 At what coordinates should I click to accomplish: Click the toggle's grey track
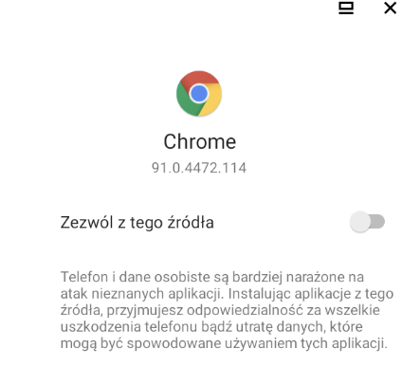[377, 222]
